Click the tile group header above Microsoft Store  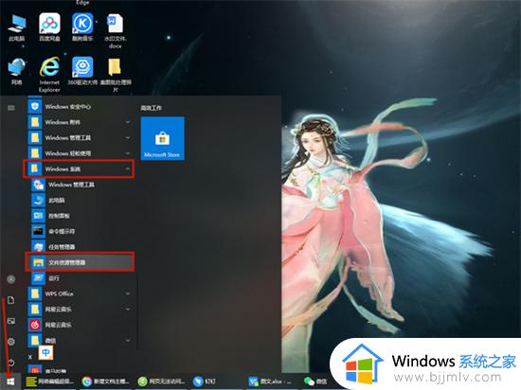pos(152,108)
